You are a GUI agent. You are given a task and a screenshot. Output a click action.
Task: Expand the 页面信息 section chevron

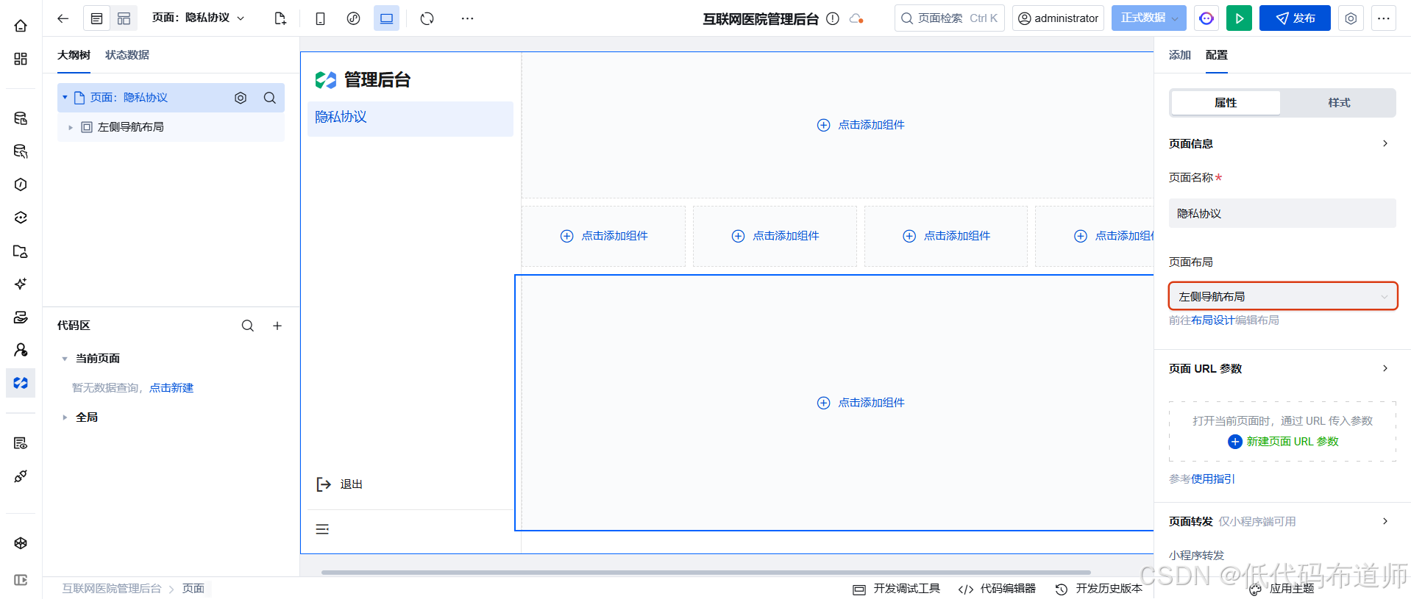pyautogui.click(x=1385, y=143)
